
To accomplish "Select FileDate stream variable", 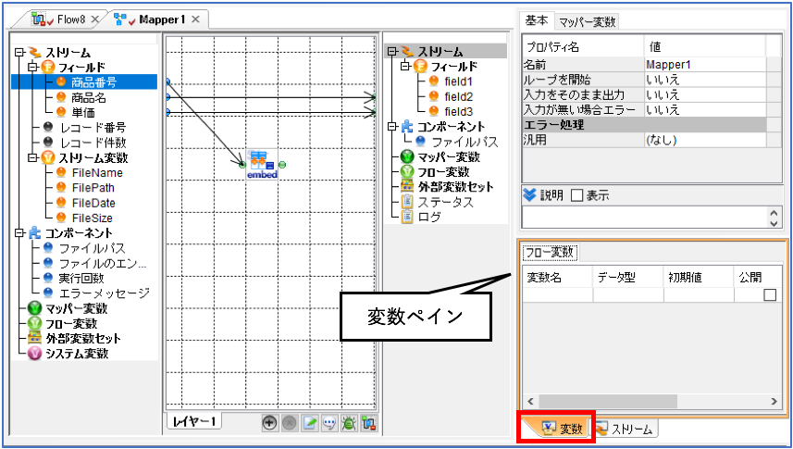I will pyautogui.click(x=93, y=203).
